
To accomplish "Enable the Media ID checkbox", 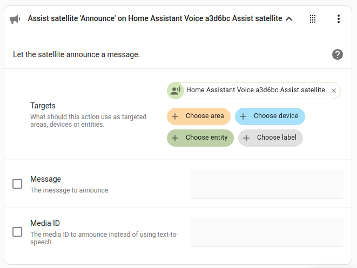I will pos(17,232).
